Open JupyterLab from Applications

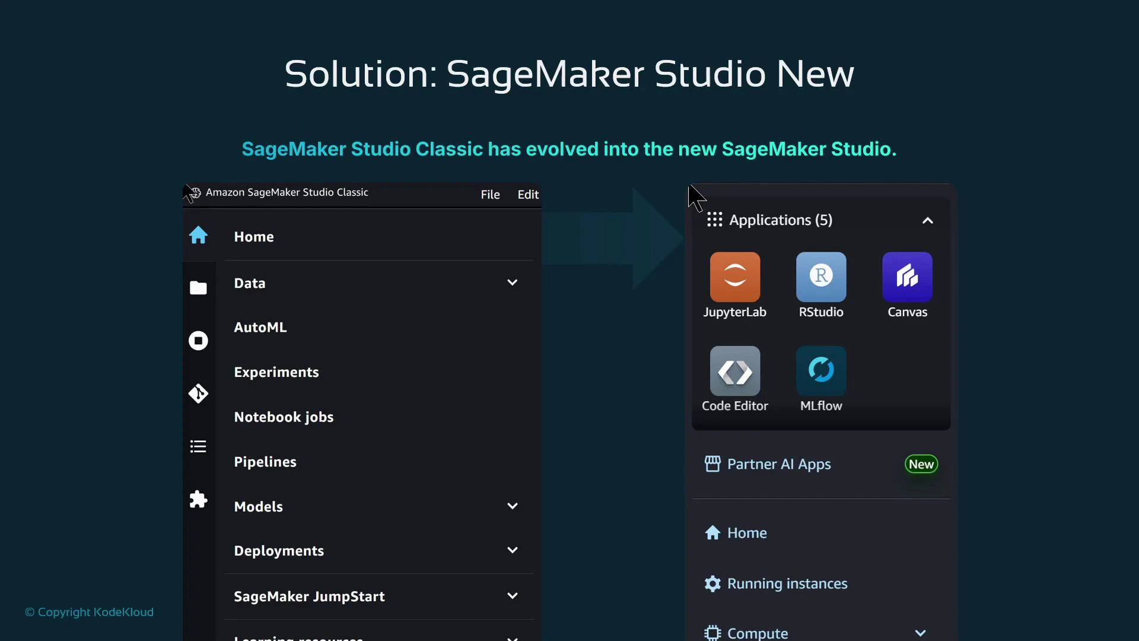734,277
